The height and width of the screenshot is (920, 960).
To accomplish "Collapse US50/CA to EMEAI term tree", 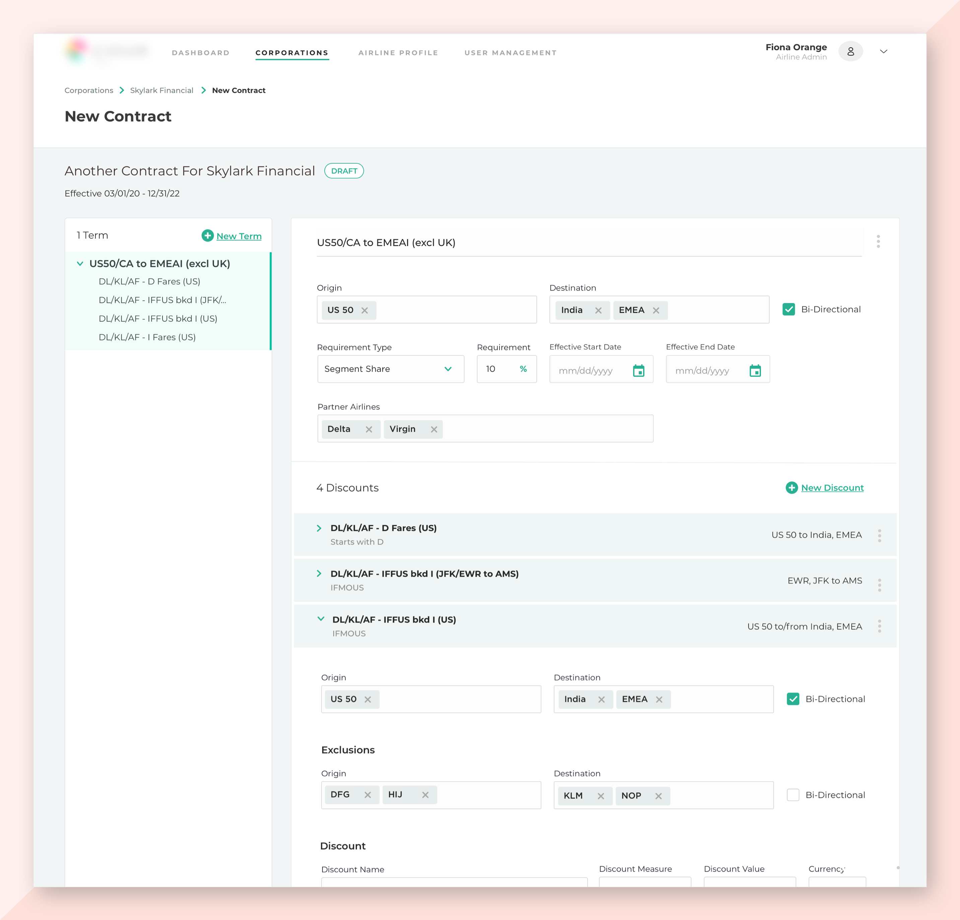I will point(80,263).
